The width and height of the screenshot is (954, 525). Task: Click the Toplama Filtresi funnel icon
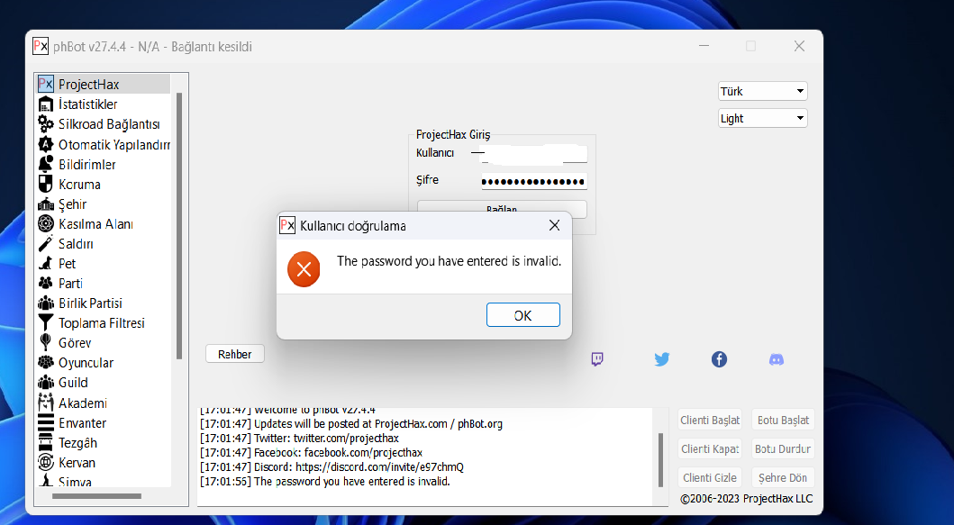pyautogui.click(x=45, y=323)
